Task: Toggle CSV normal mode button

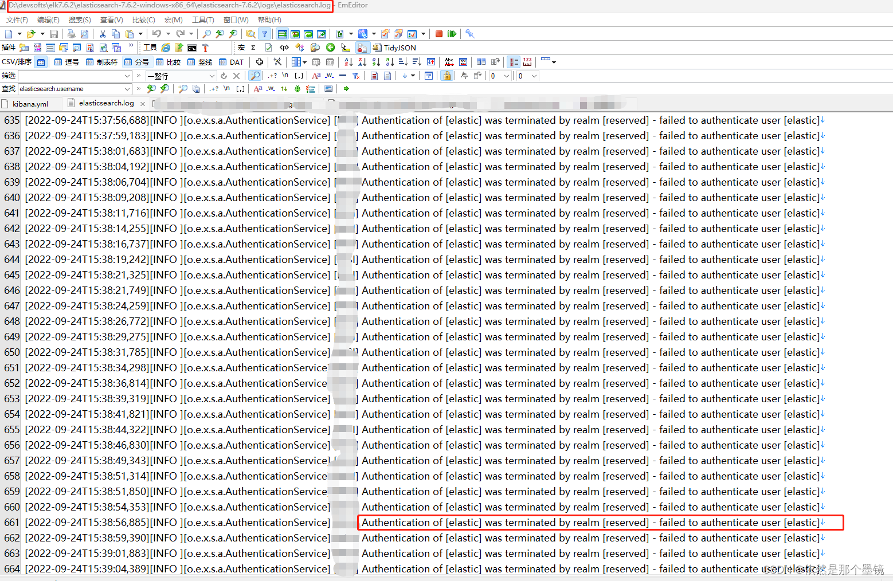Action: (x=41, y=62)
